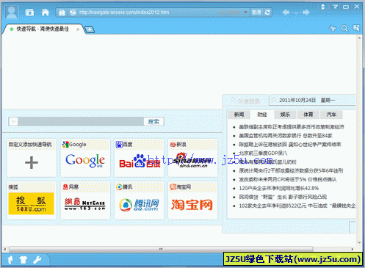Open headline about 民间借贷 影子银行风险
Screen dimensions: 365x268
283,197
